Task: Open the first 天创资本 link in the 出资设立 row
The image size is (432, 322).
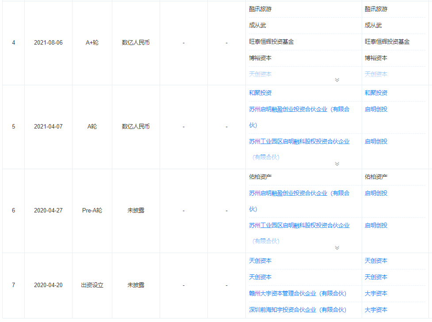Action: [261, 261]
